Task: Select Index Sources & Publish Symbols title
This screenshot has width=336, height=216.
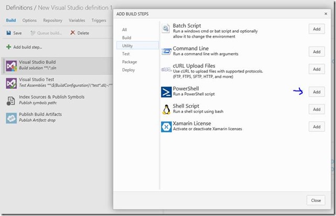Action: (x=52, y=97)
